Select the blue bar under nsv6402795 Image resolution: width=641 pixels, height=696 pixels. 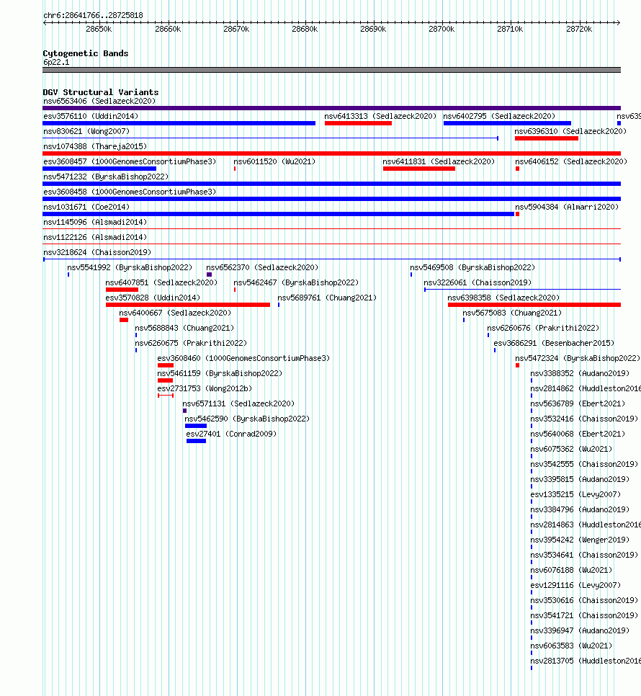(507, 123)
